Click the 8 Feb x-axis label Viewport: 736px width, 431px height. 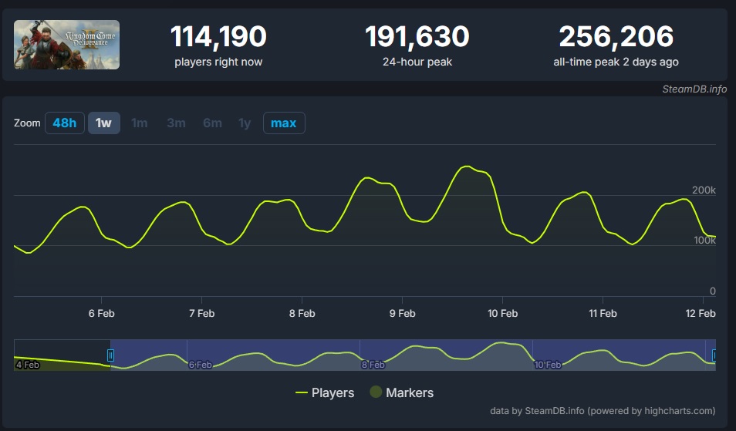click(x=302, y=313)
